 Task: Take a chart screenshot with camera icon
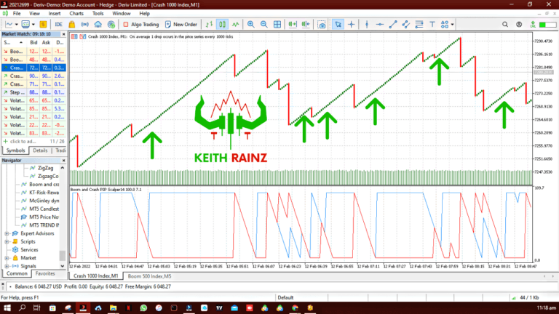tap(321, 24)
